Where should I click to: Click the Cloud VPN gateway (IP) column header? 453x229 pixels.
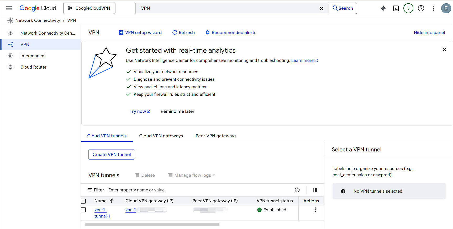coord(149,201)
